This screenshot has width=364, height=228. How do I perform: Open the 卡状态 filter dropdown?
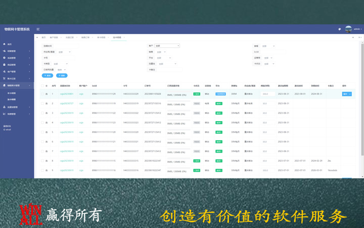pos(269,64)
